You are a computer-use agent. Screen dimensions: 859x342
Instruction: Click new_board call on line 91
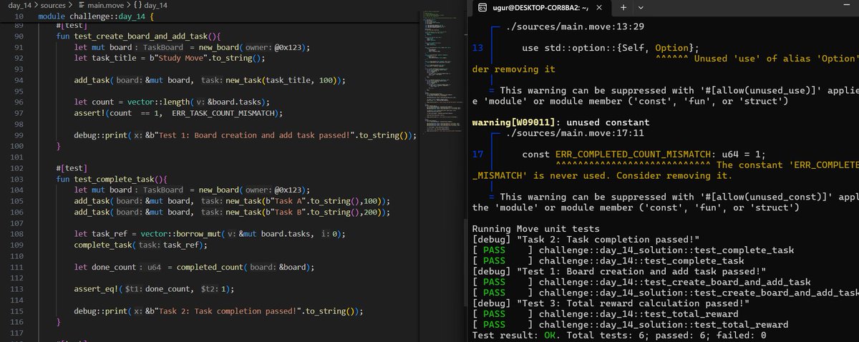pos(220,47)
